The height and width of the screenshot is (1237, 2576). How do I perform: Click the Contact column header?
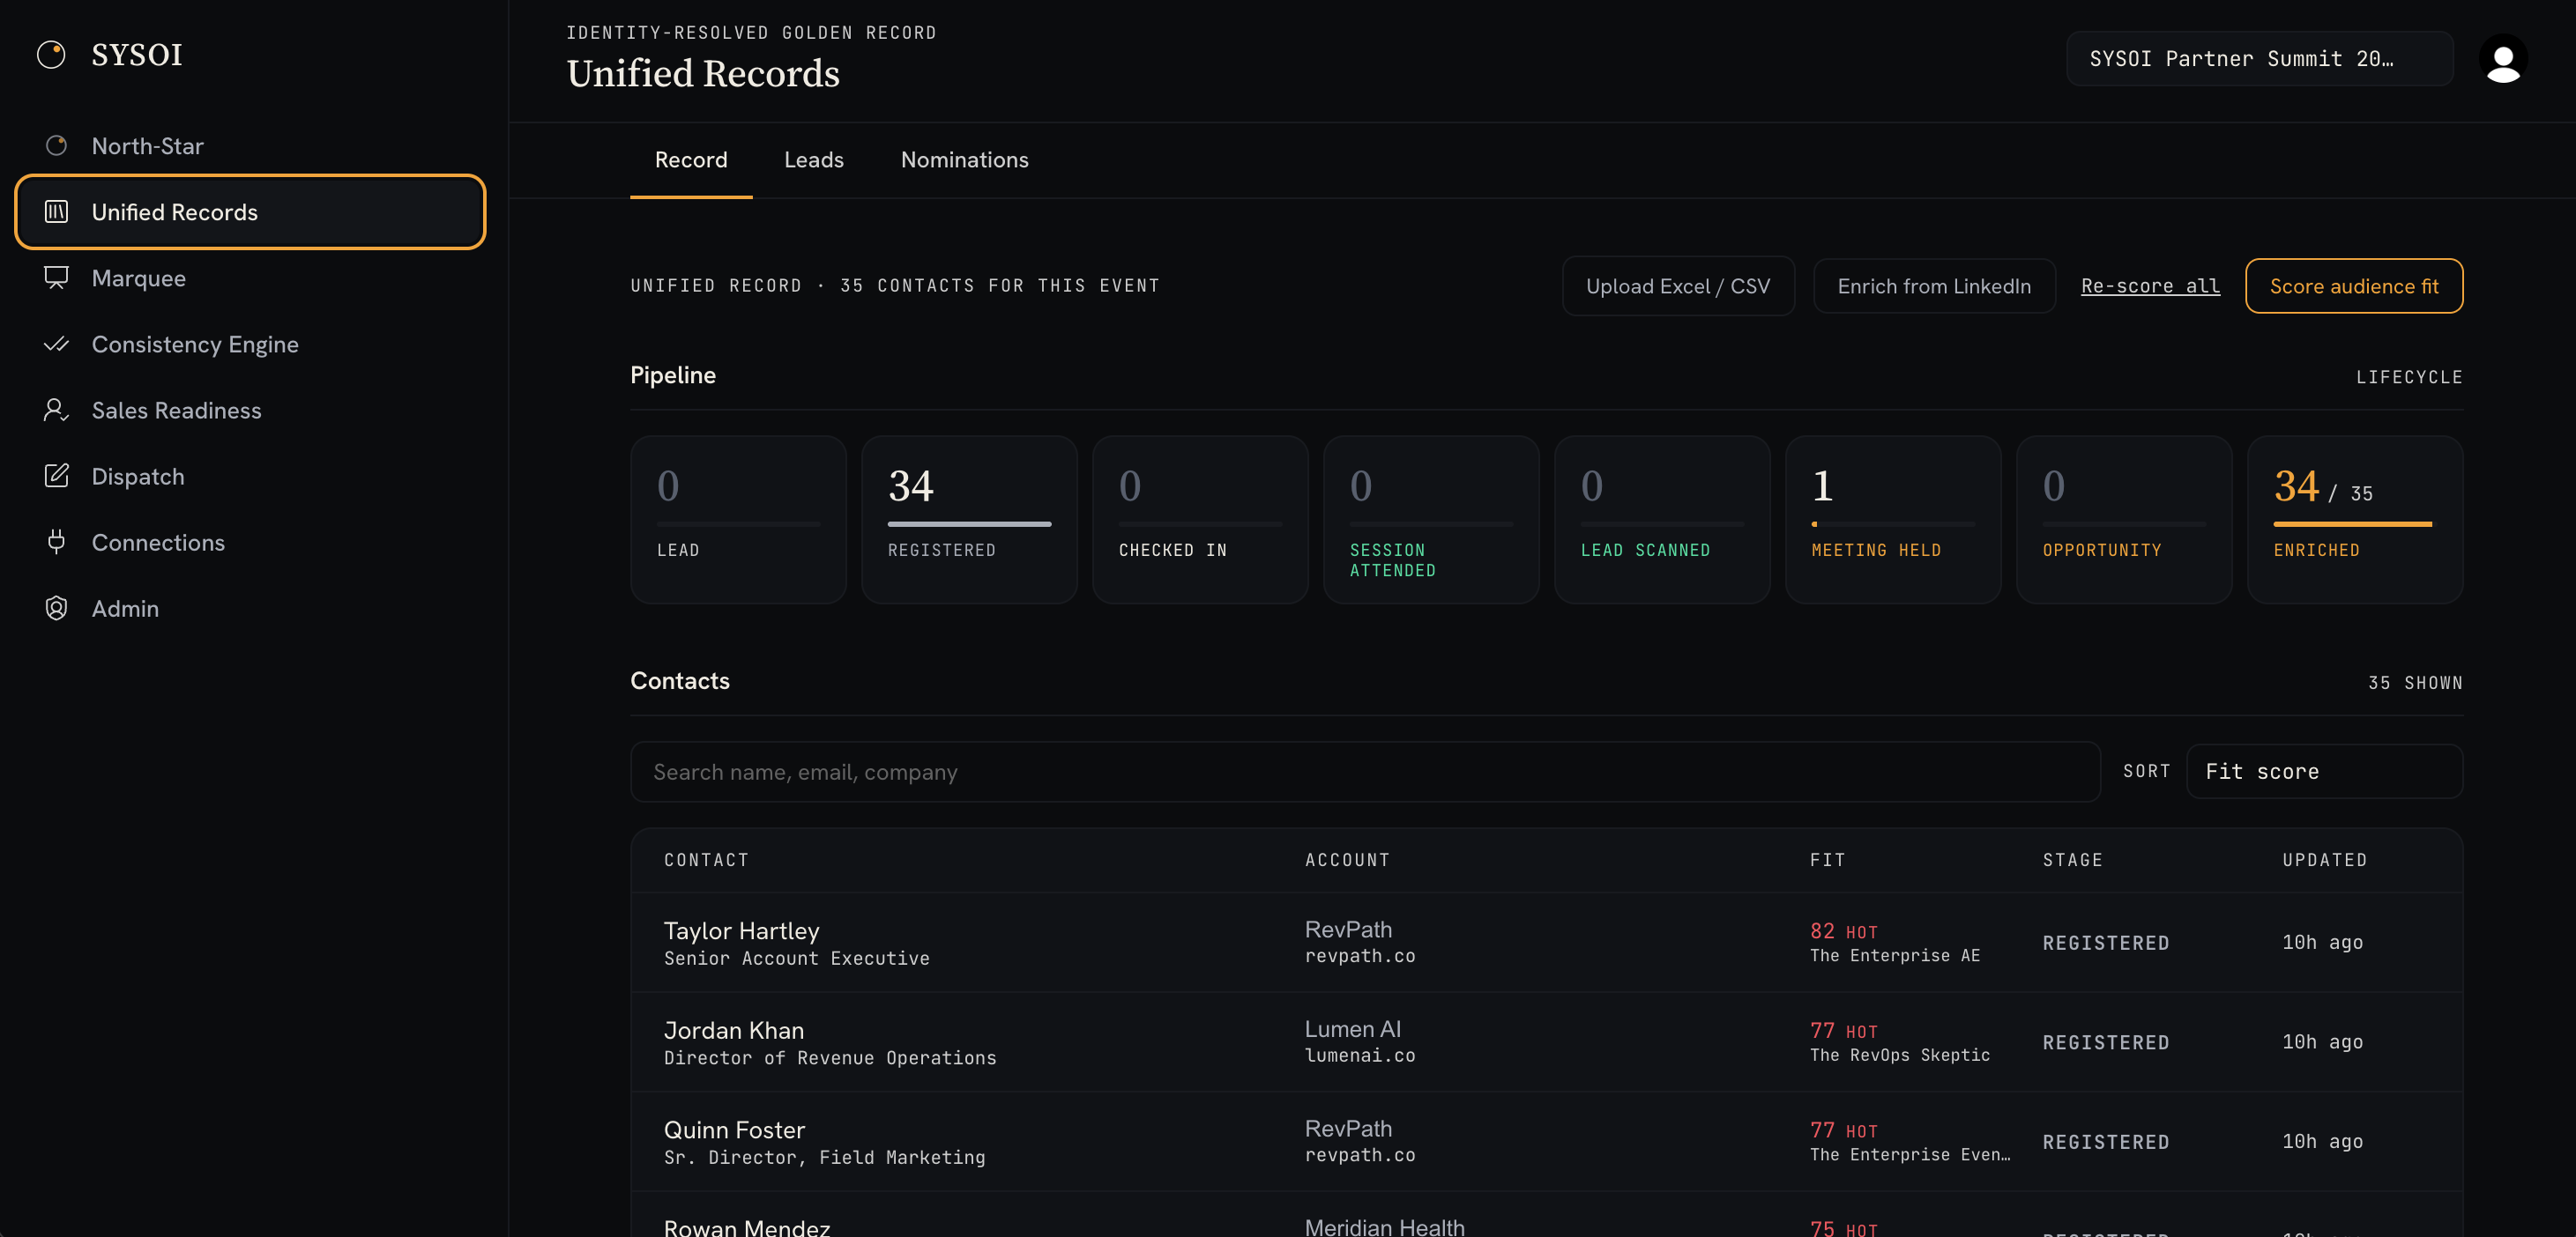pyautogui.click(x=706, y=859)
